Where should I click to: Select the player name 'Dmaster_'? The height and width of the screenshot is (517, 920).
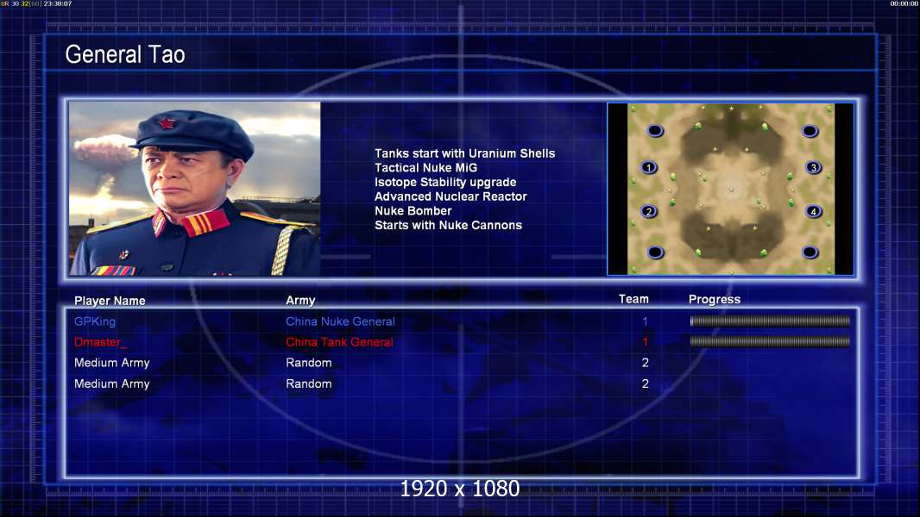pos(100,342)
